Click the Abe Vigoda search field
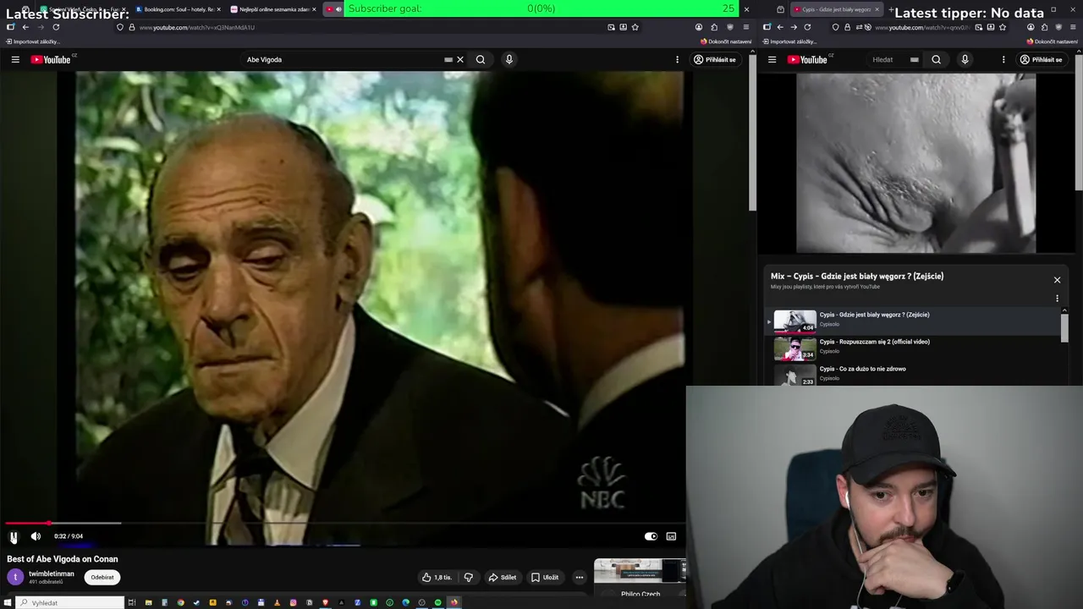1083x609 pixels. click(x=343, y=59)
